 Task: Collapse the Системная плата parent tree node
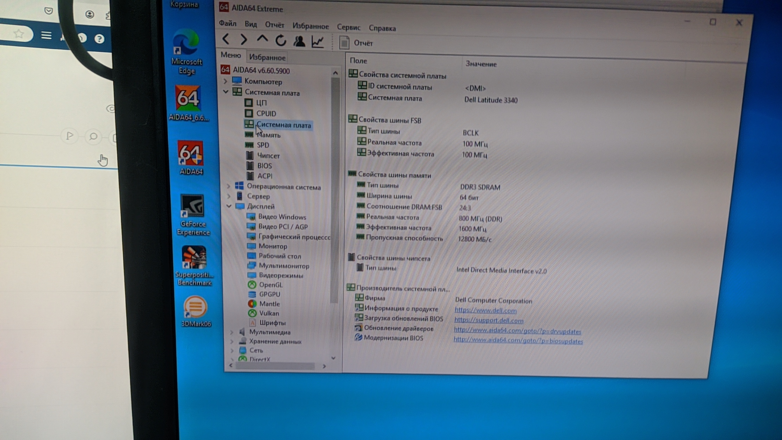pyautogui.click(x=225, y=91)
